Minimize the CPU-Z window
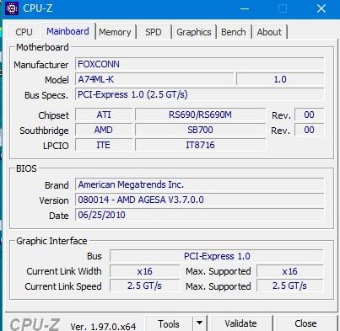 tap(245, 8)
